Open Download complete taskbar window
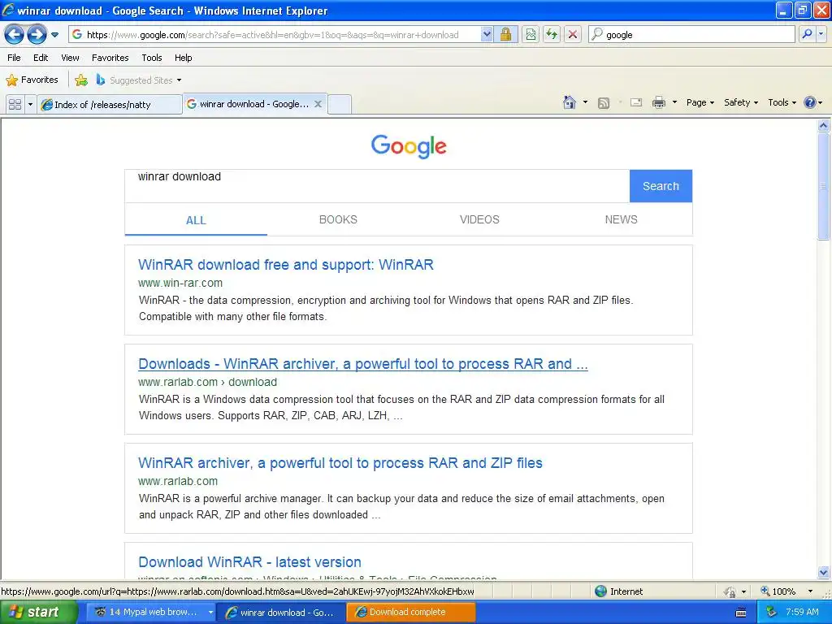Screen dimensions: 832x624 tap(410, 612)
